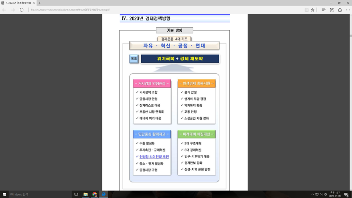Click the 생계비 부담 경감 item
The height and width of the screenshot is (198, 352).
click(195, 99)
